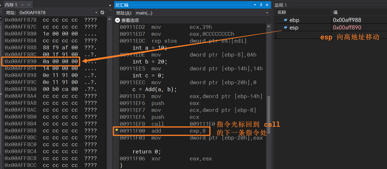Open the main(...) address combo box

coord(202,13)
